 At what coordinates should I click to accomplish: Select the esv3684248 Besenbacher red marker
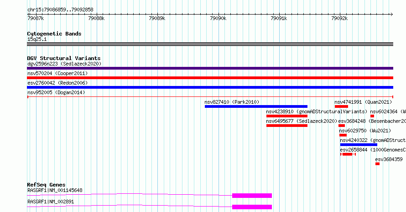(342, 126)
